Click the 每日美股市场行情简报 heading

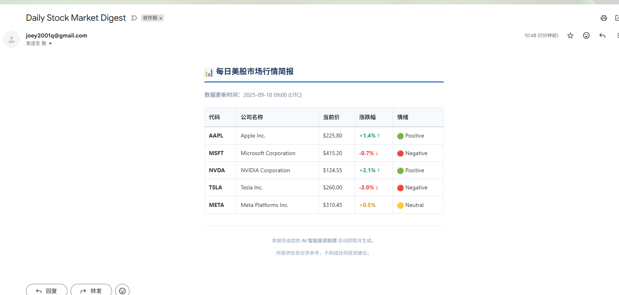(255, 72)
